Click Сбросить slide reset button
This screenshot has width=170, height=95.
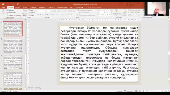pyautogui.click(x=32, y=13)
